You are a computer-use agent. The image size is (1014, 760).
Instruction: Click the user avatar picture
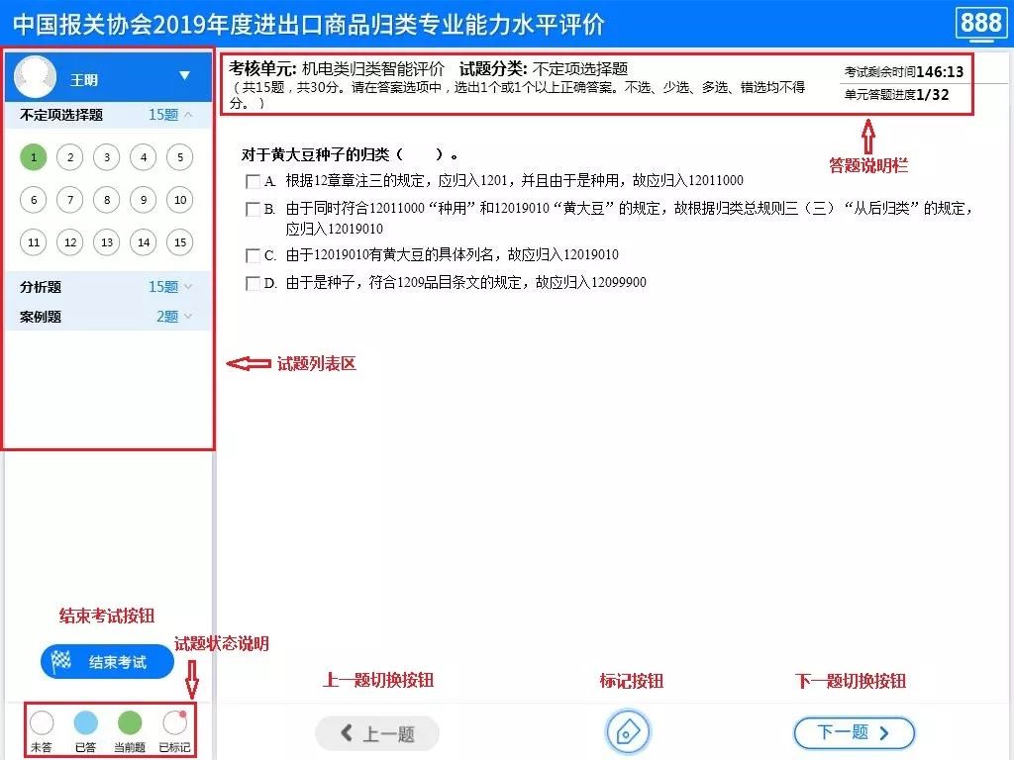35,76
